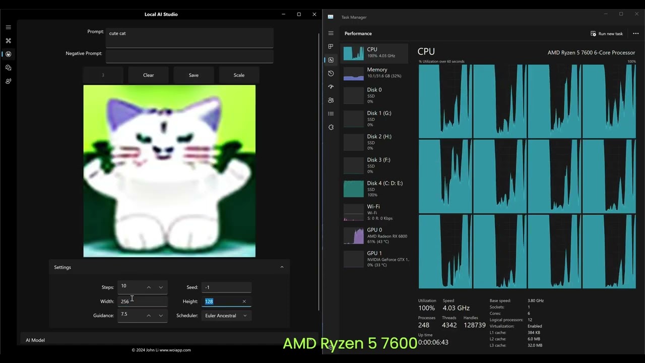Click the Width input field showing 256
This screenshot has width=645, height=363.
pyautogui.click(x=142, y=301)
